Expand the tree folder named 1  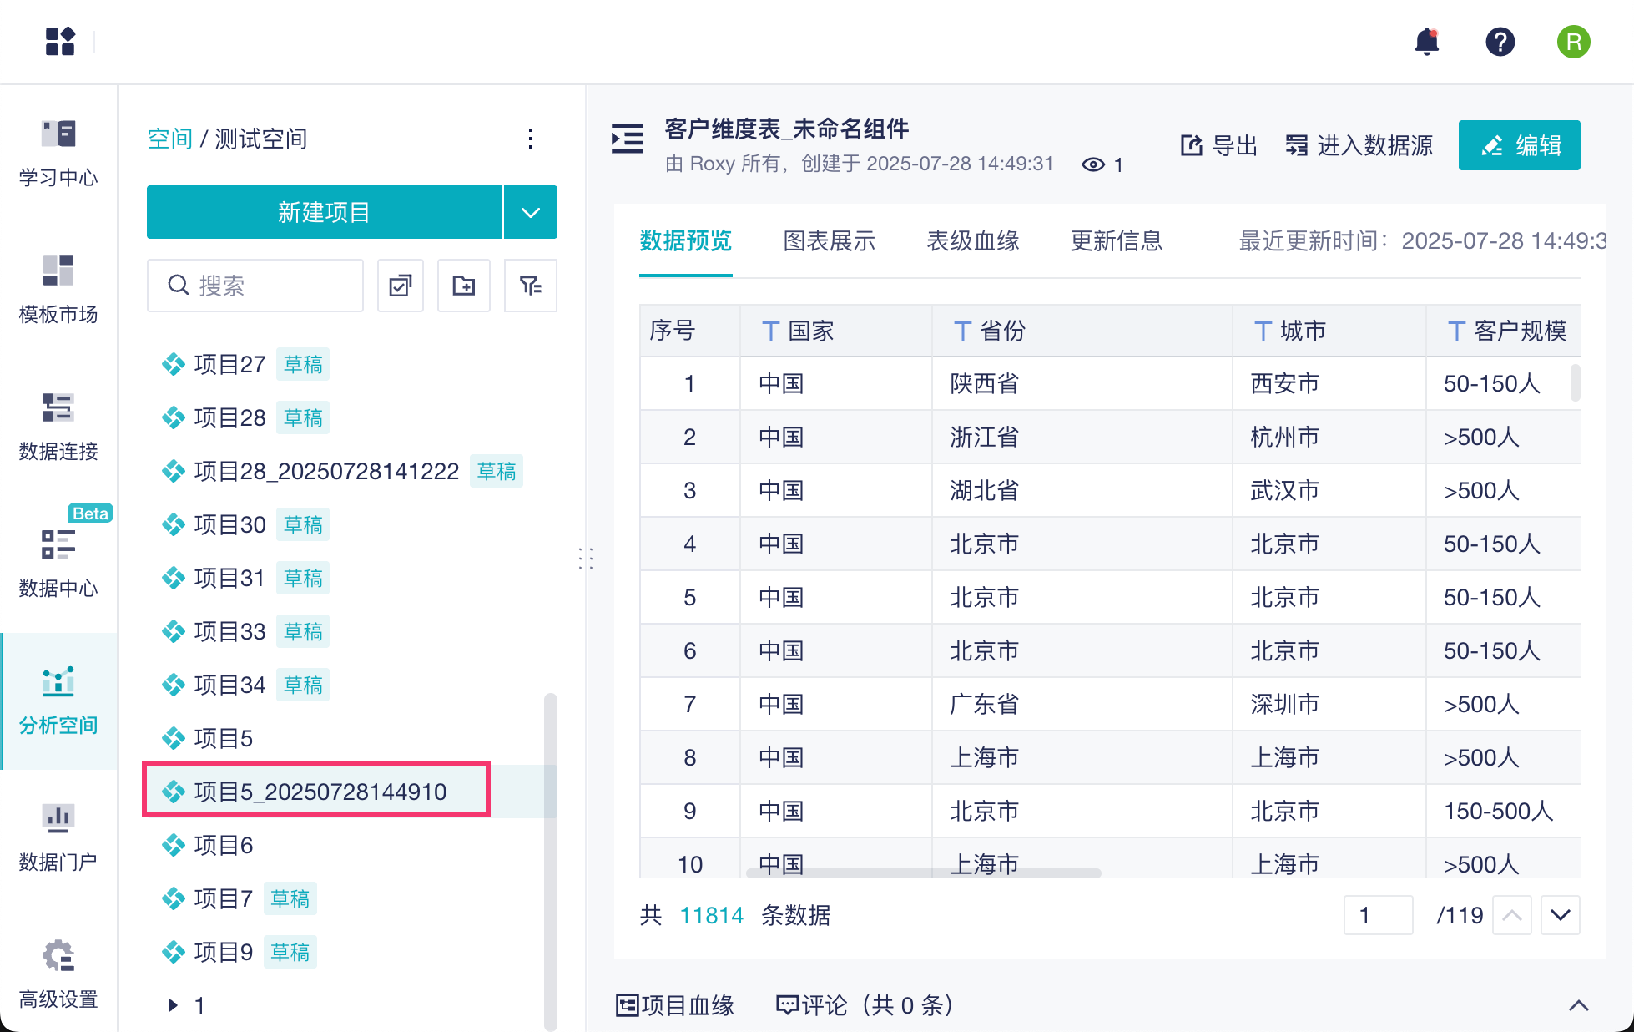point(173,1005)
